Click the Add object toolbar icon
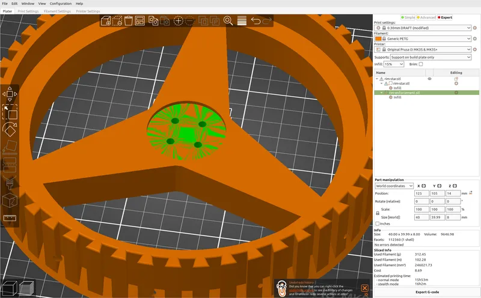Viewport: 481px width, 298px height. [106, 21]
